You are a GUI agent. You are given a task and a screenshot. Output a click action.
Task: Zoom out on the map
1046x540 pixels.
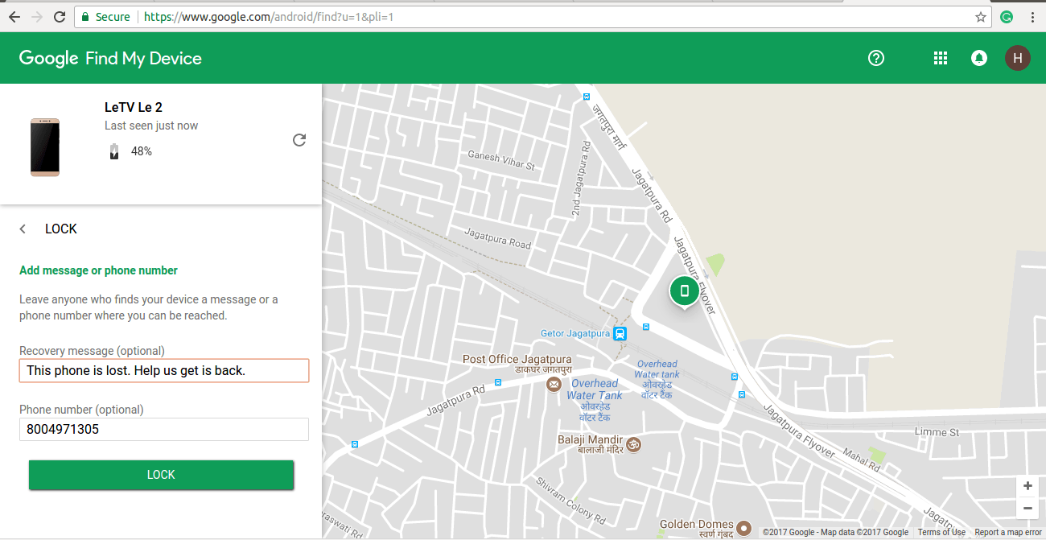pos(1027,509)
